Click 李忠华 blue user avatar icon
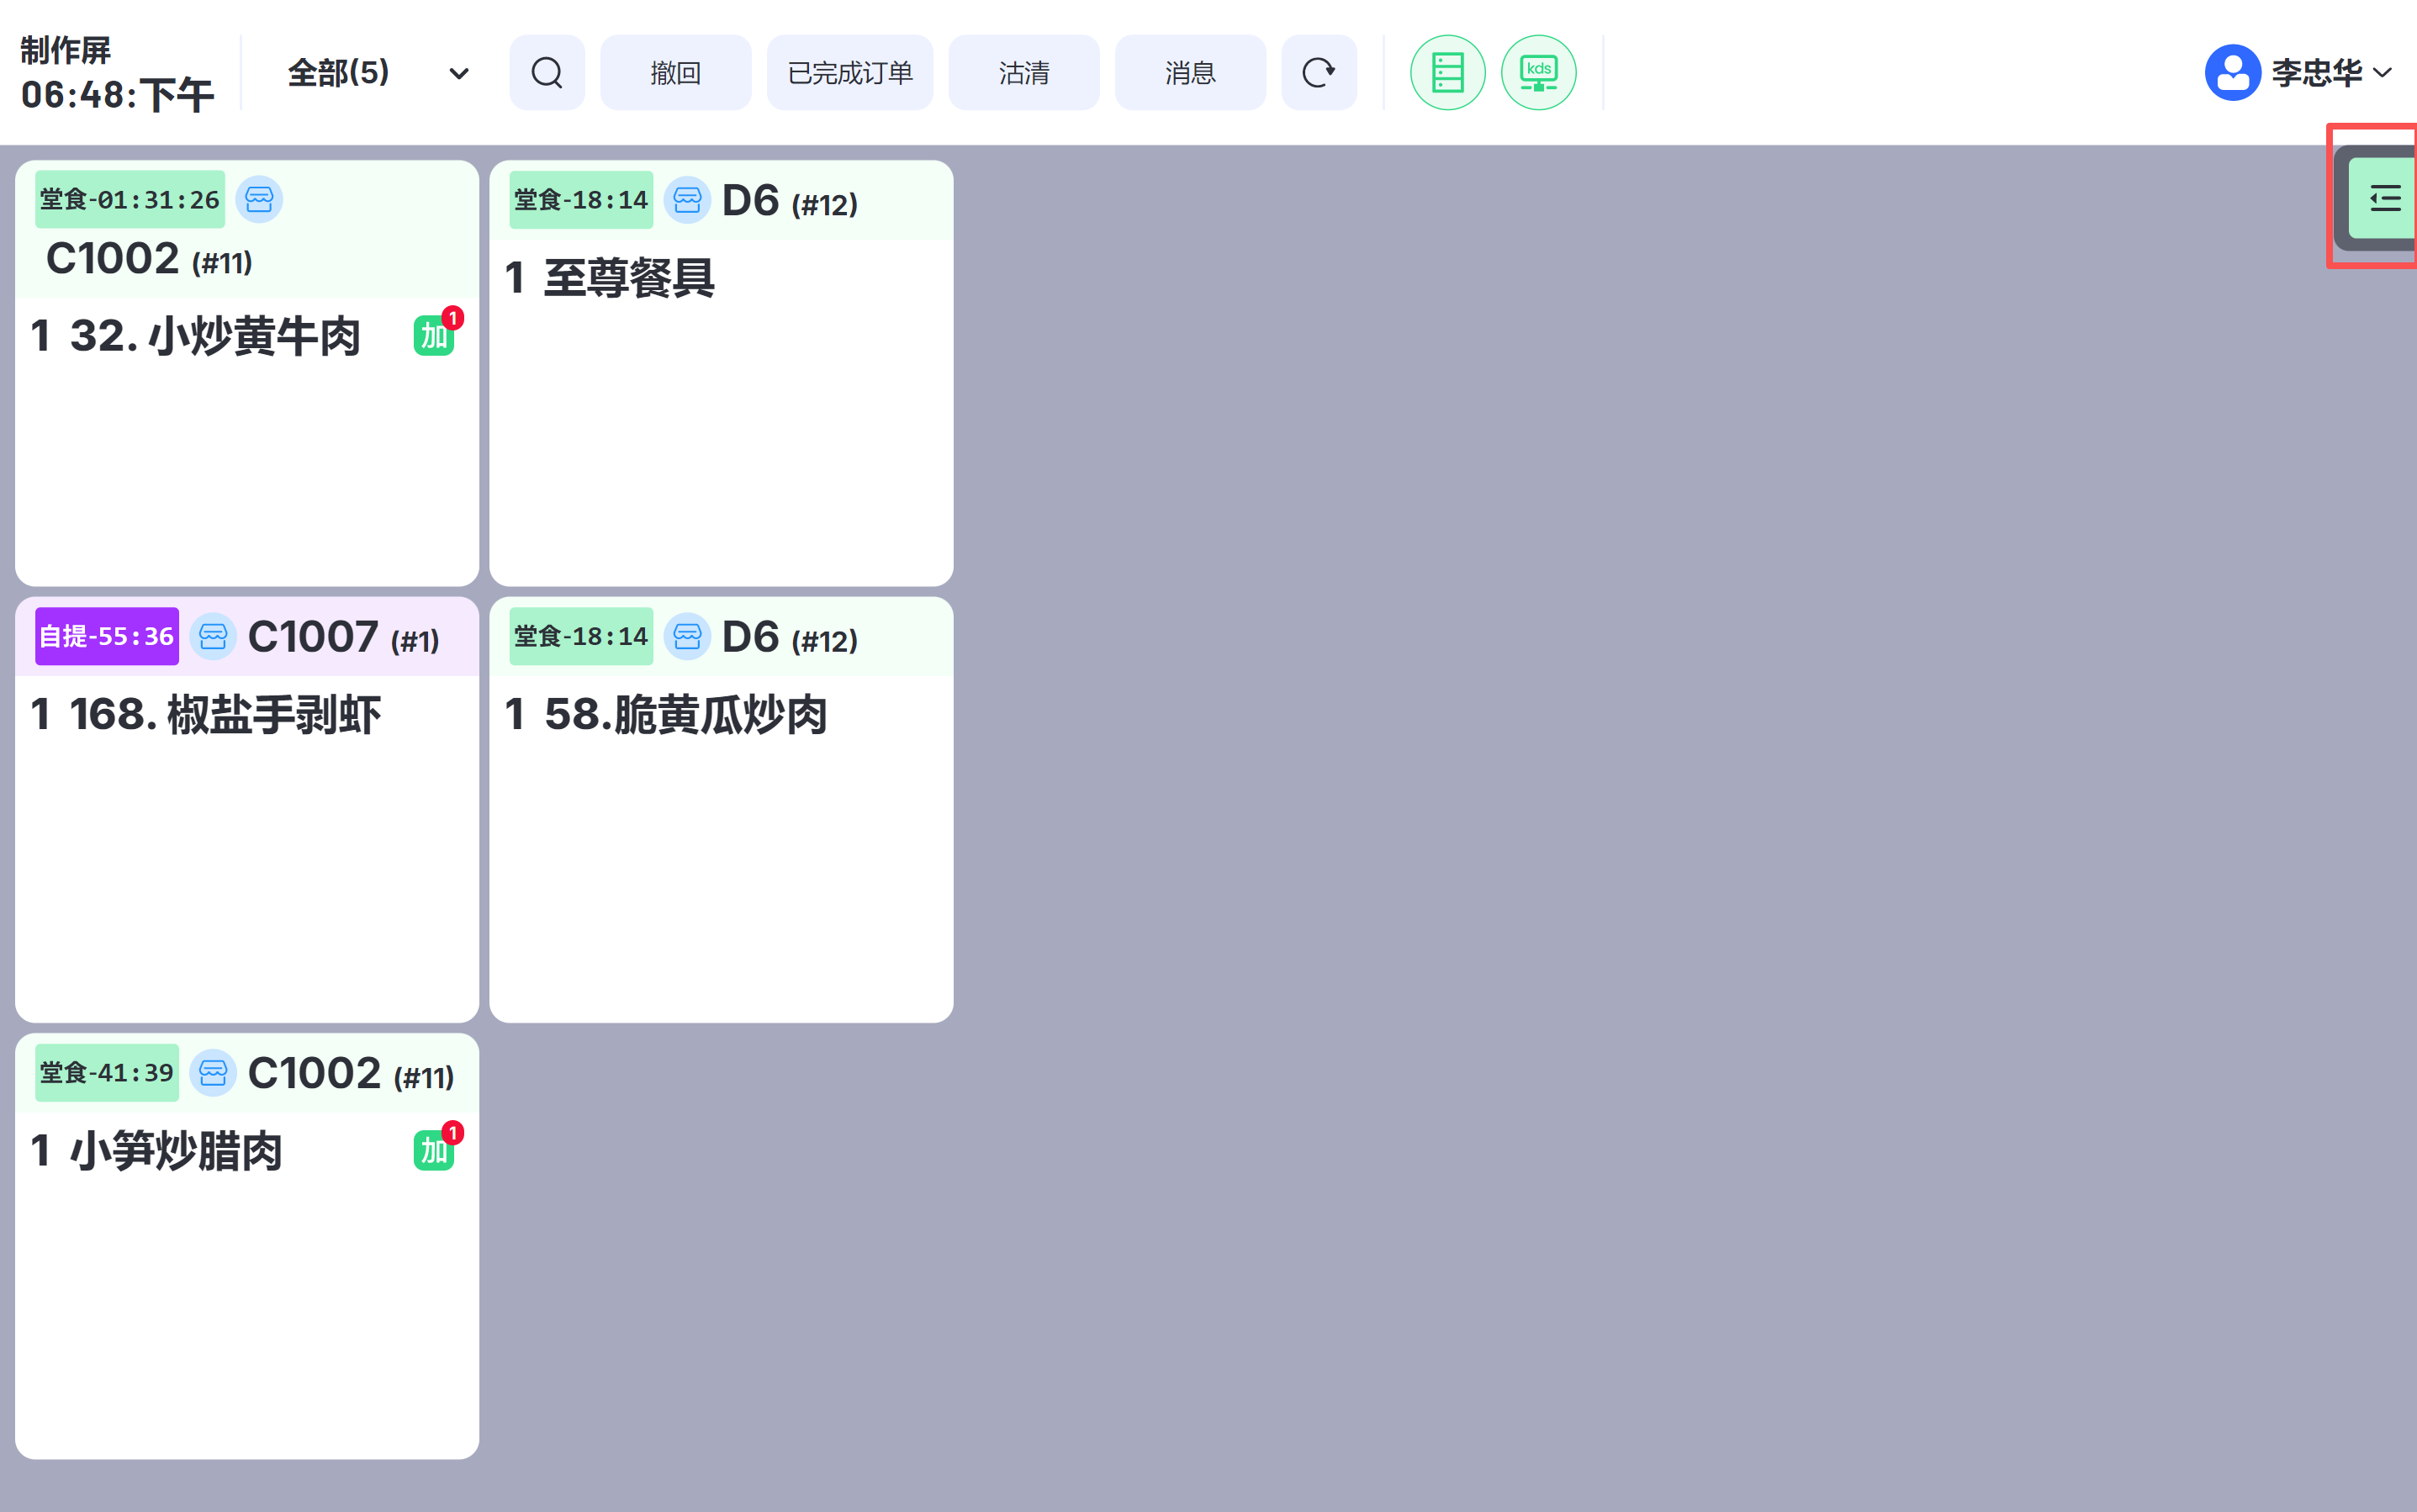The image size is (2417, 1512). [x=2232, y=73]
